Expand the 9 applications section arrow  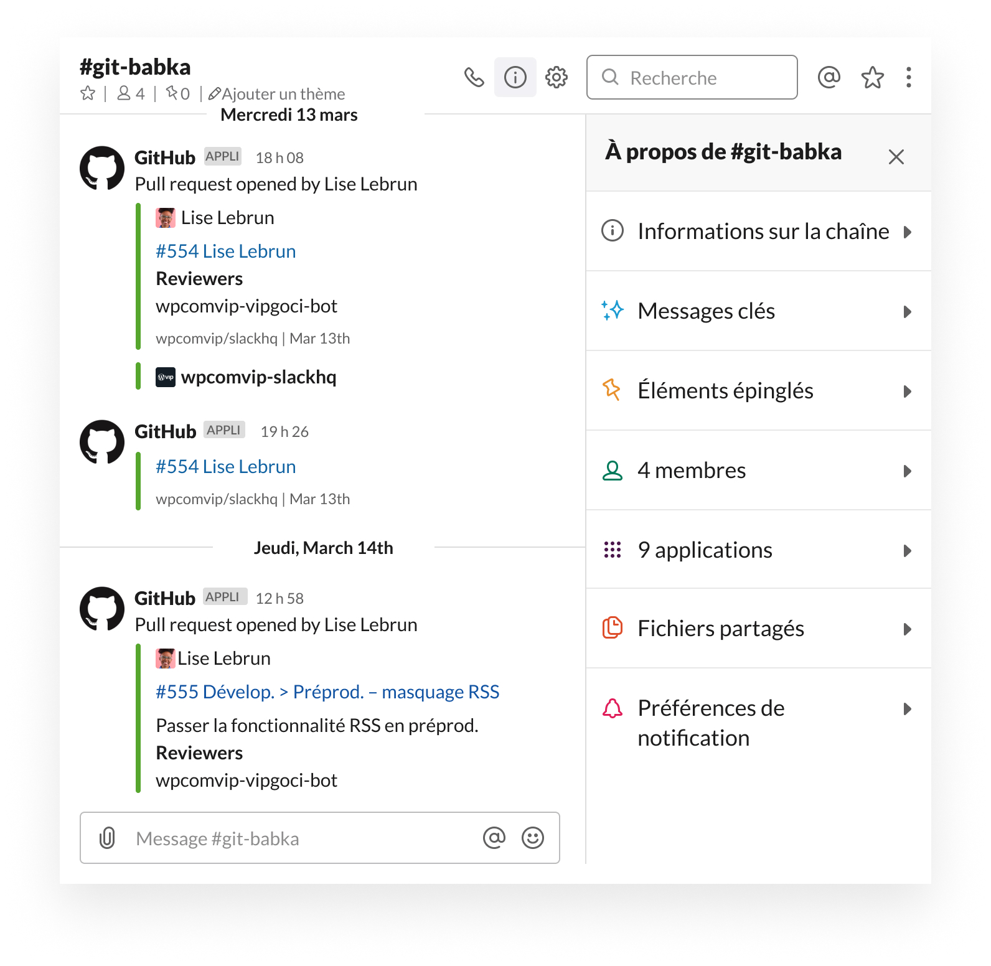coord(908,551)
